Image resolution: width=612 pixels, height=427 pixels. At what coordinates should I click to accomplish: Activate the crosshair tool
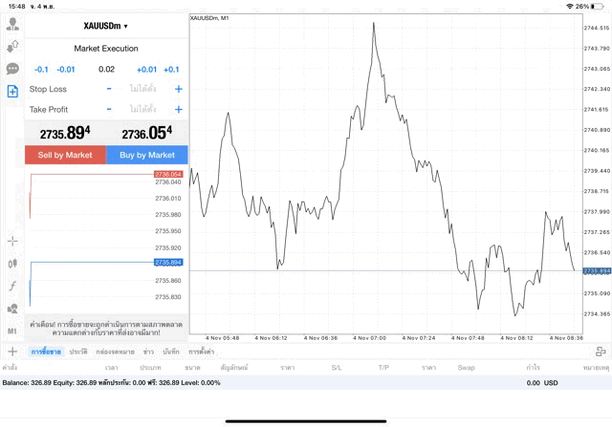tap(12, 241)
